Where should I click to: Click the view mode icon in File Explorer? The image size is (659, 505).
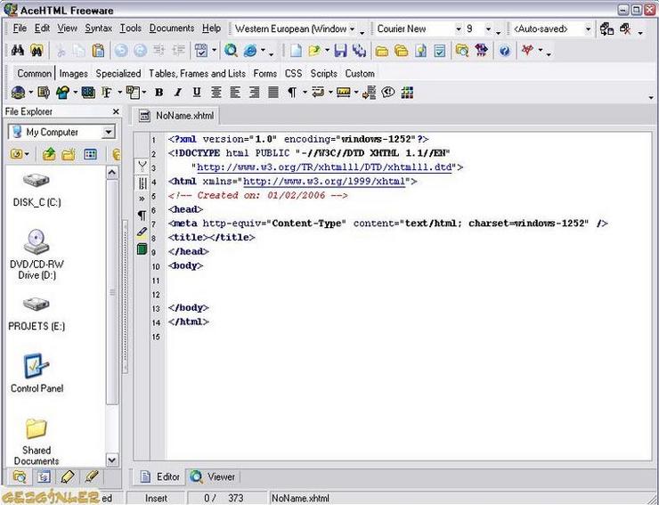(x=90, y=154)
